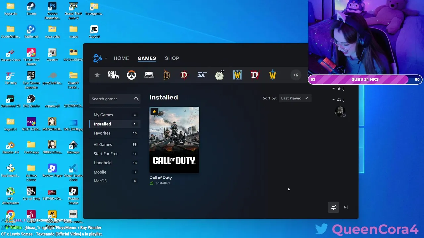The height and width of the screenshot is (238, 424).
Task: Collapse the social panel arrow
Action: pyautogui.click(x=345, y=207)
